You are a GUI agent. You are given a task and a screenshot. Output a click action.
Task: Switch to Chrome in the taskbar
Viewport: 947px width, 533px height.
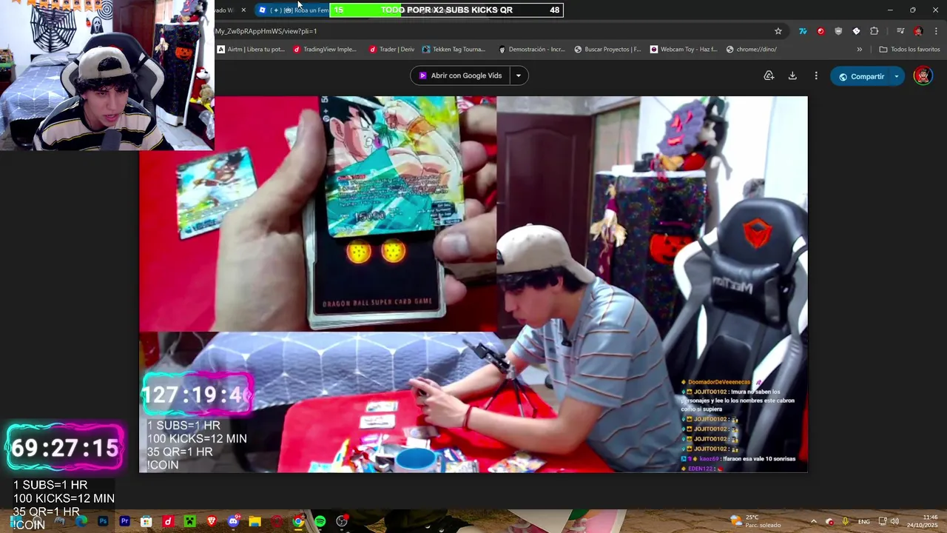pos(298,521)
